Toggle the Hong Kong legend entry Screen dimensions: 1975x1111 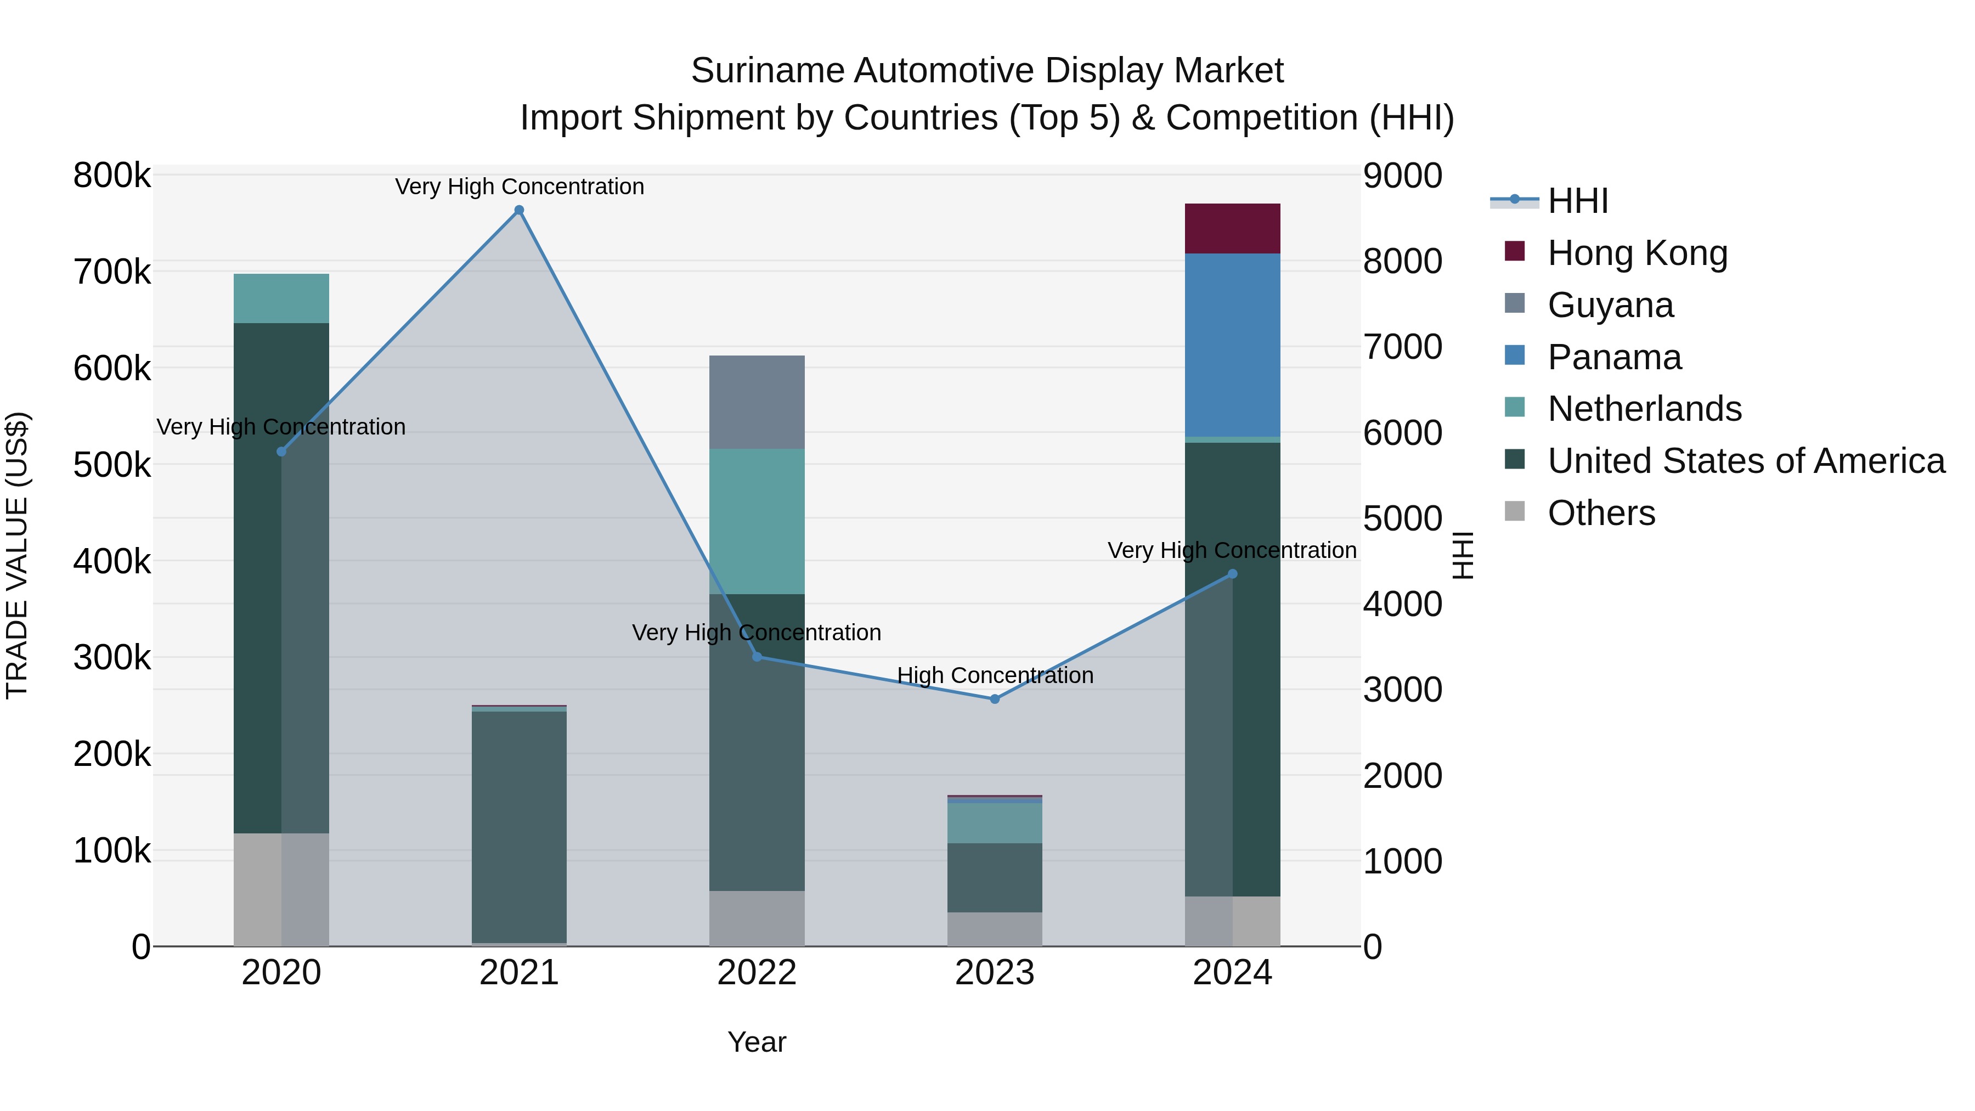(1616, 252)
